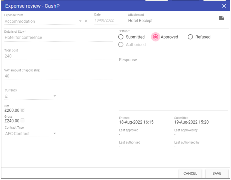Click the Date field showing 18/08/2022
The image size is (231, 180).
pos(109,21)
